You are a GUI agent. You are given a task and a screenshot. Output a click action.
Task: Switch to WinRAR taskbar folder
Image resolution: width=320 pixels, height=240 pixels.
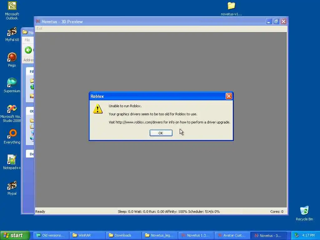[87, 235]
